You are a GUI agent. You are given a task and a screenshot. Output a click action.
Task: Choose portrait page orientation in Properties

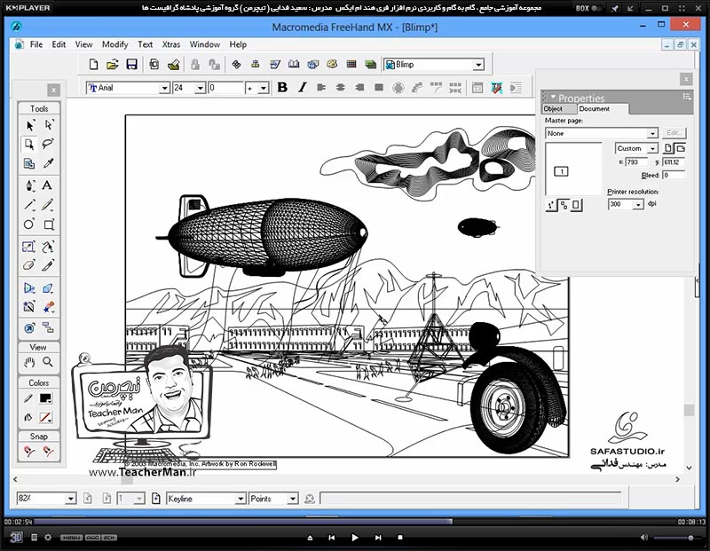pos(668,148)
